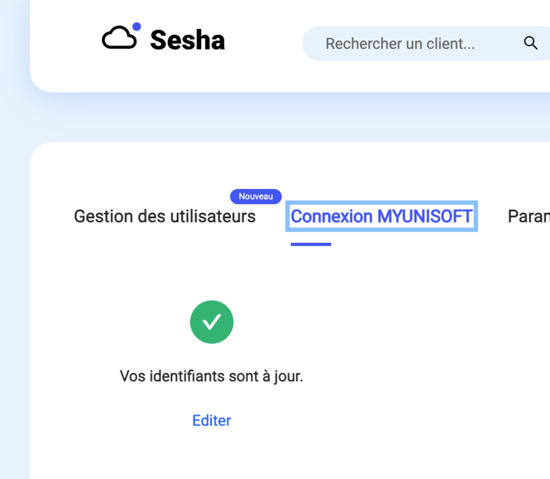Click the word Connexion in the focused tab
550x479 pixels.
point(332,216)
